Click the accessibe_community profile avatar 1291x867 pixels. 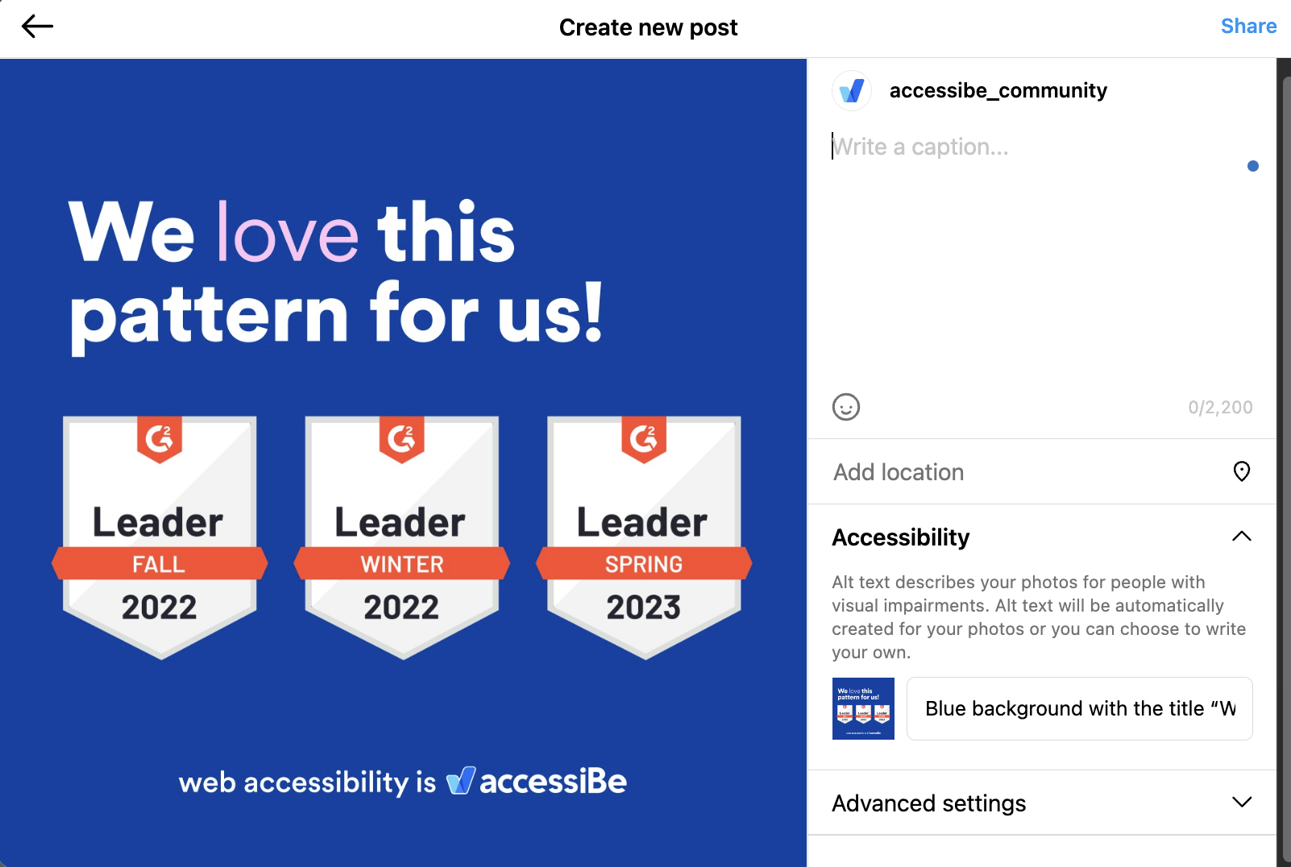pos(851,90)
